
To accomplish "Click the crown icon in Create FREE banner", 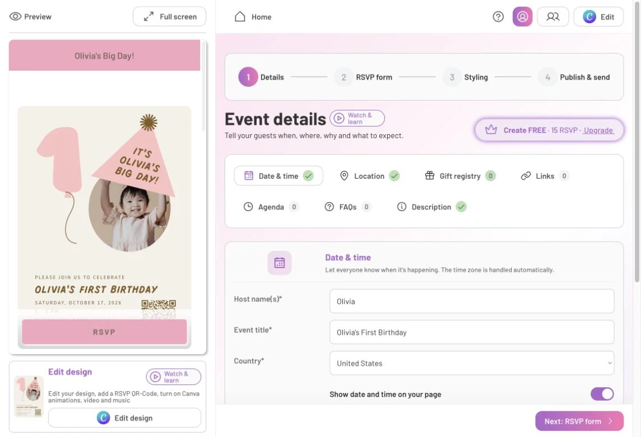I will tap(491, 130).
